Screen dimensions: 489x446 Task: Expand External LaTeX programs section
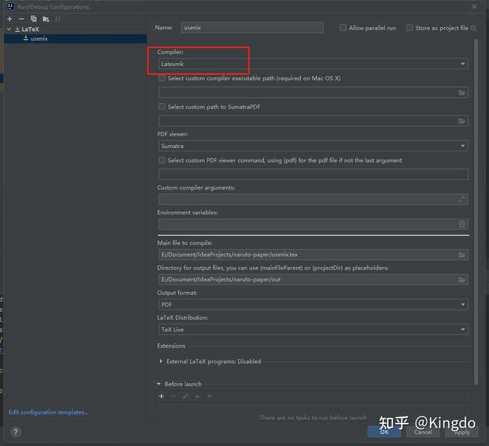point(160,361)
